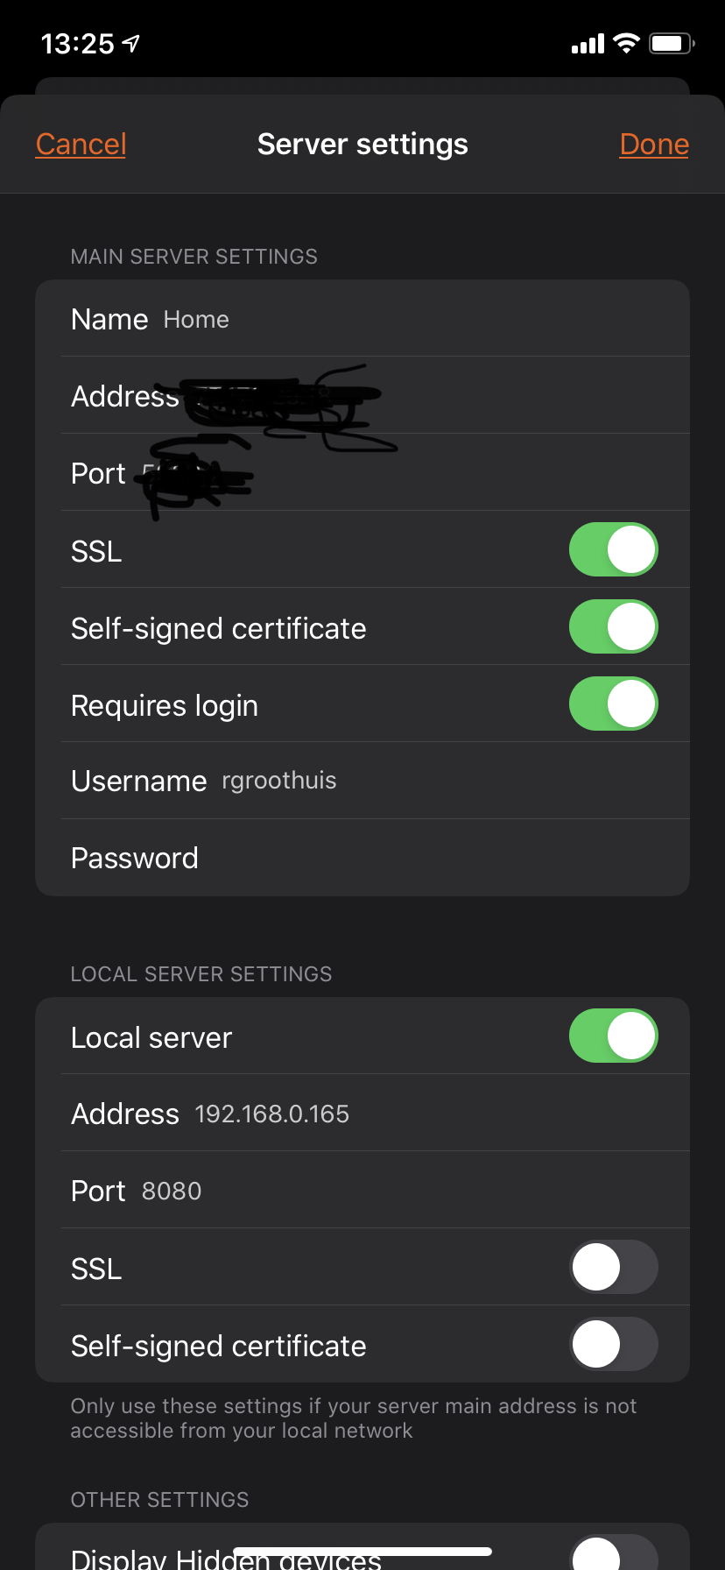Viewport: 725px width, 1570px height.
Task: Tap the Cancel link
Action: pyautogui.click(x=81, y=144)
